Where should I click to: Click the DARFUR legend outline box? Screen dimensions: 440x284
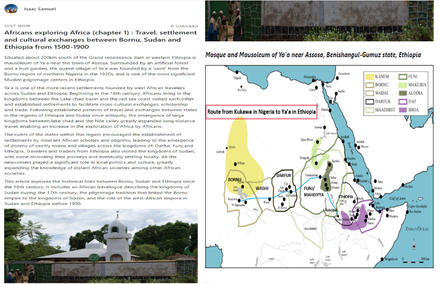[370, 102]
